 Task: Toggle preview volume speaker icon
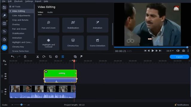pyautogui.click(x=178, y=51)
